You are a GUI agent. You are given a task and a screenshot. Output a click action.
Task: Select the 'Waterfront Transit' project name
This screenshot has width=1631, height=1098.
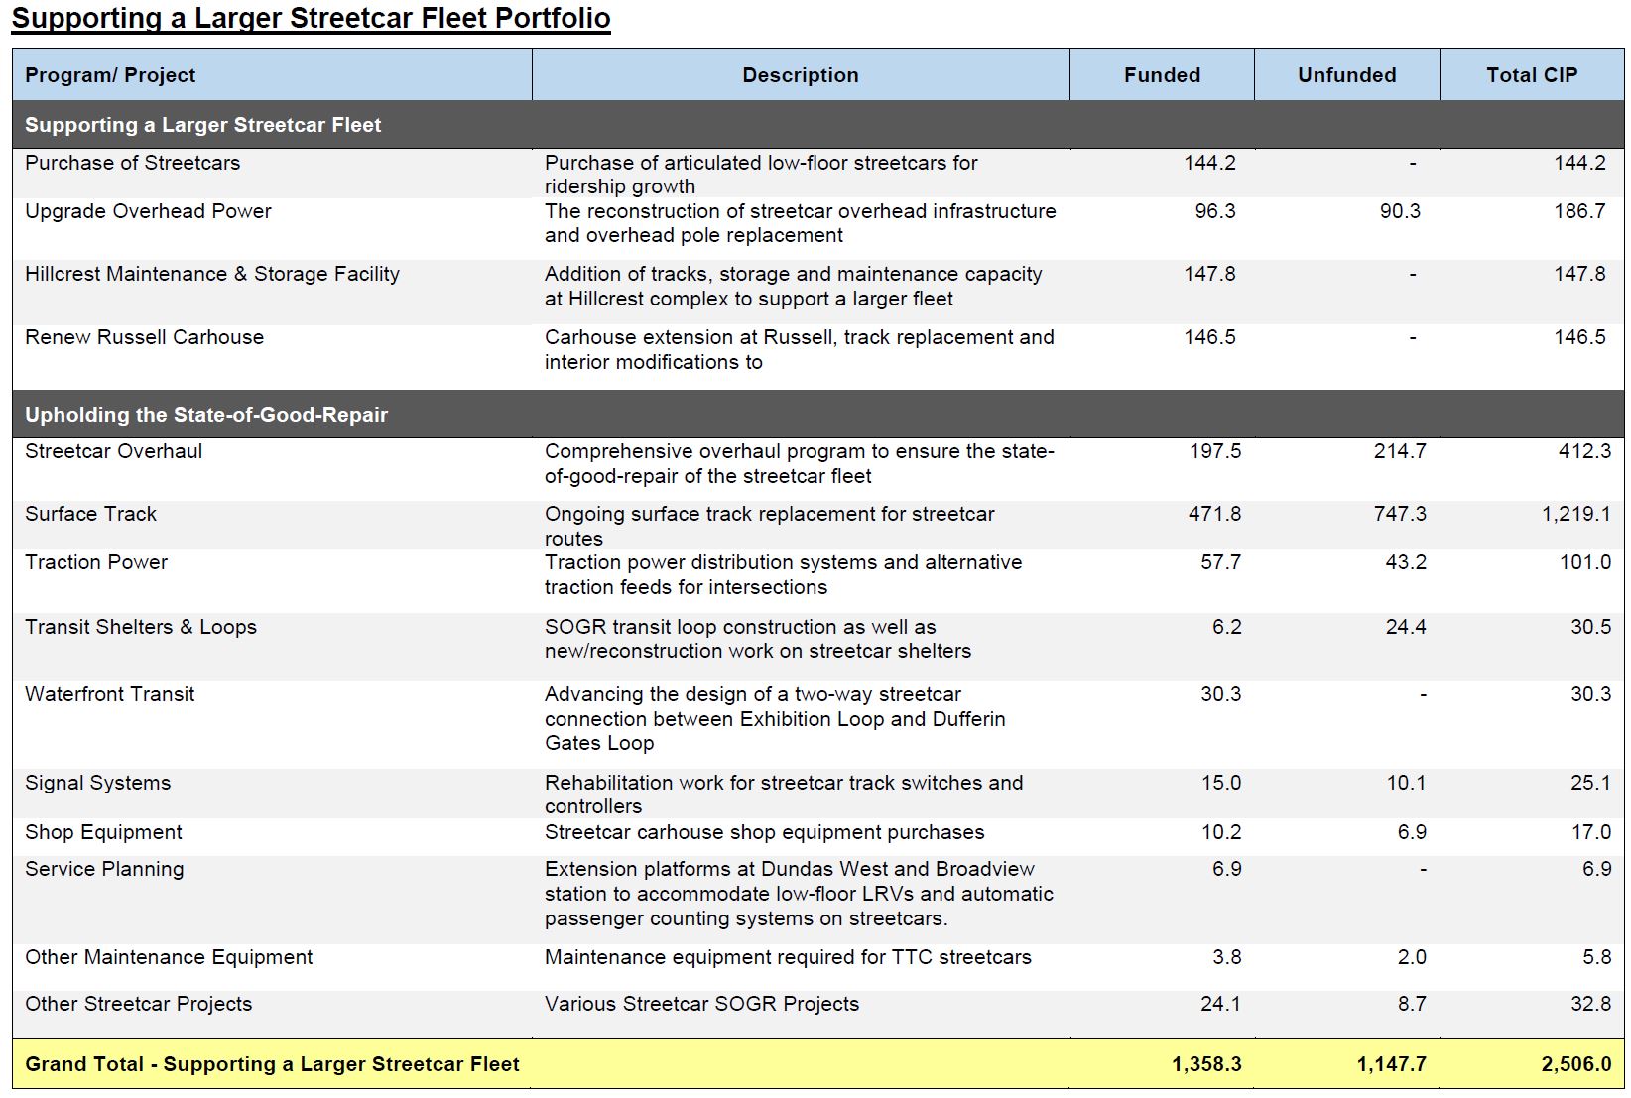(109, 694)
